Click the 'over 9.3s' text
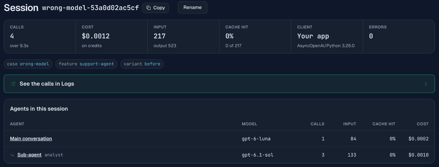This screenshot has height=167, width=439. coord(19,46)
